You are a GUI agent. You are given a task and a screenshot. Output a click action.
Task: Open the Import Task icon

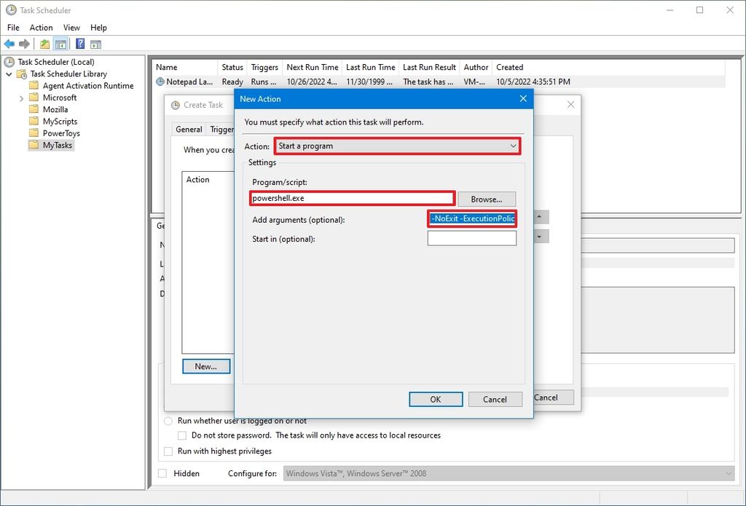43,44
